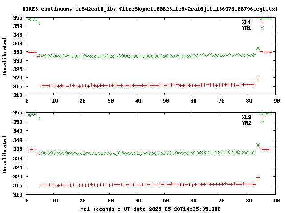The image size is (285, 213).
Task: Click the 'Uncalibrated' axis label of top plot
Action: click(x=4, y=56)
